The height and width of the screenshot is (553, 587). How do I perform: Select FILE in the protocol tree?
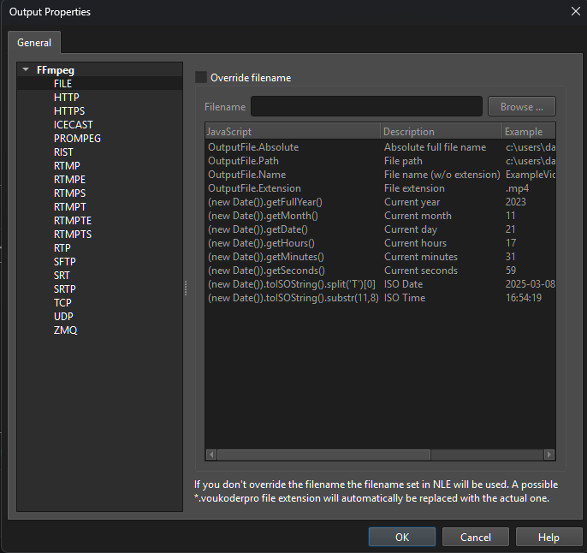pos(62,84)
